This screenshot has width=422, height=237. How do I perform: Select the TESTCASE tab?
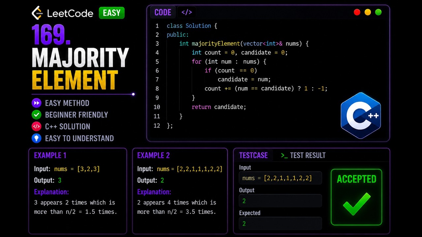tap(253, 155)
